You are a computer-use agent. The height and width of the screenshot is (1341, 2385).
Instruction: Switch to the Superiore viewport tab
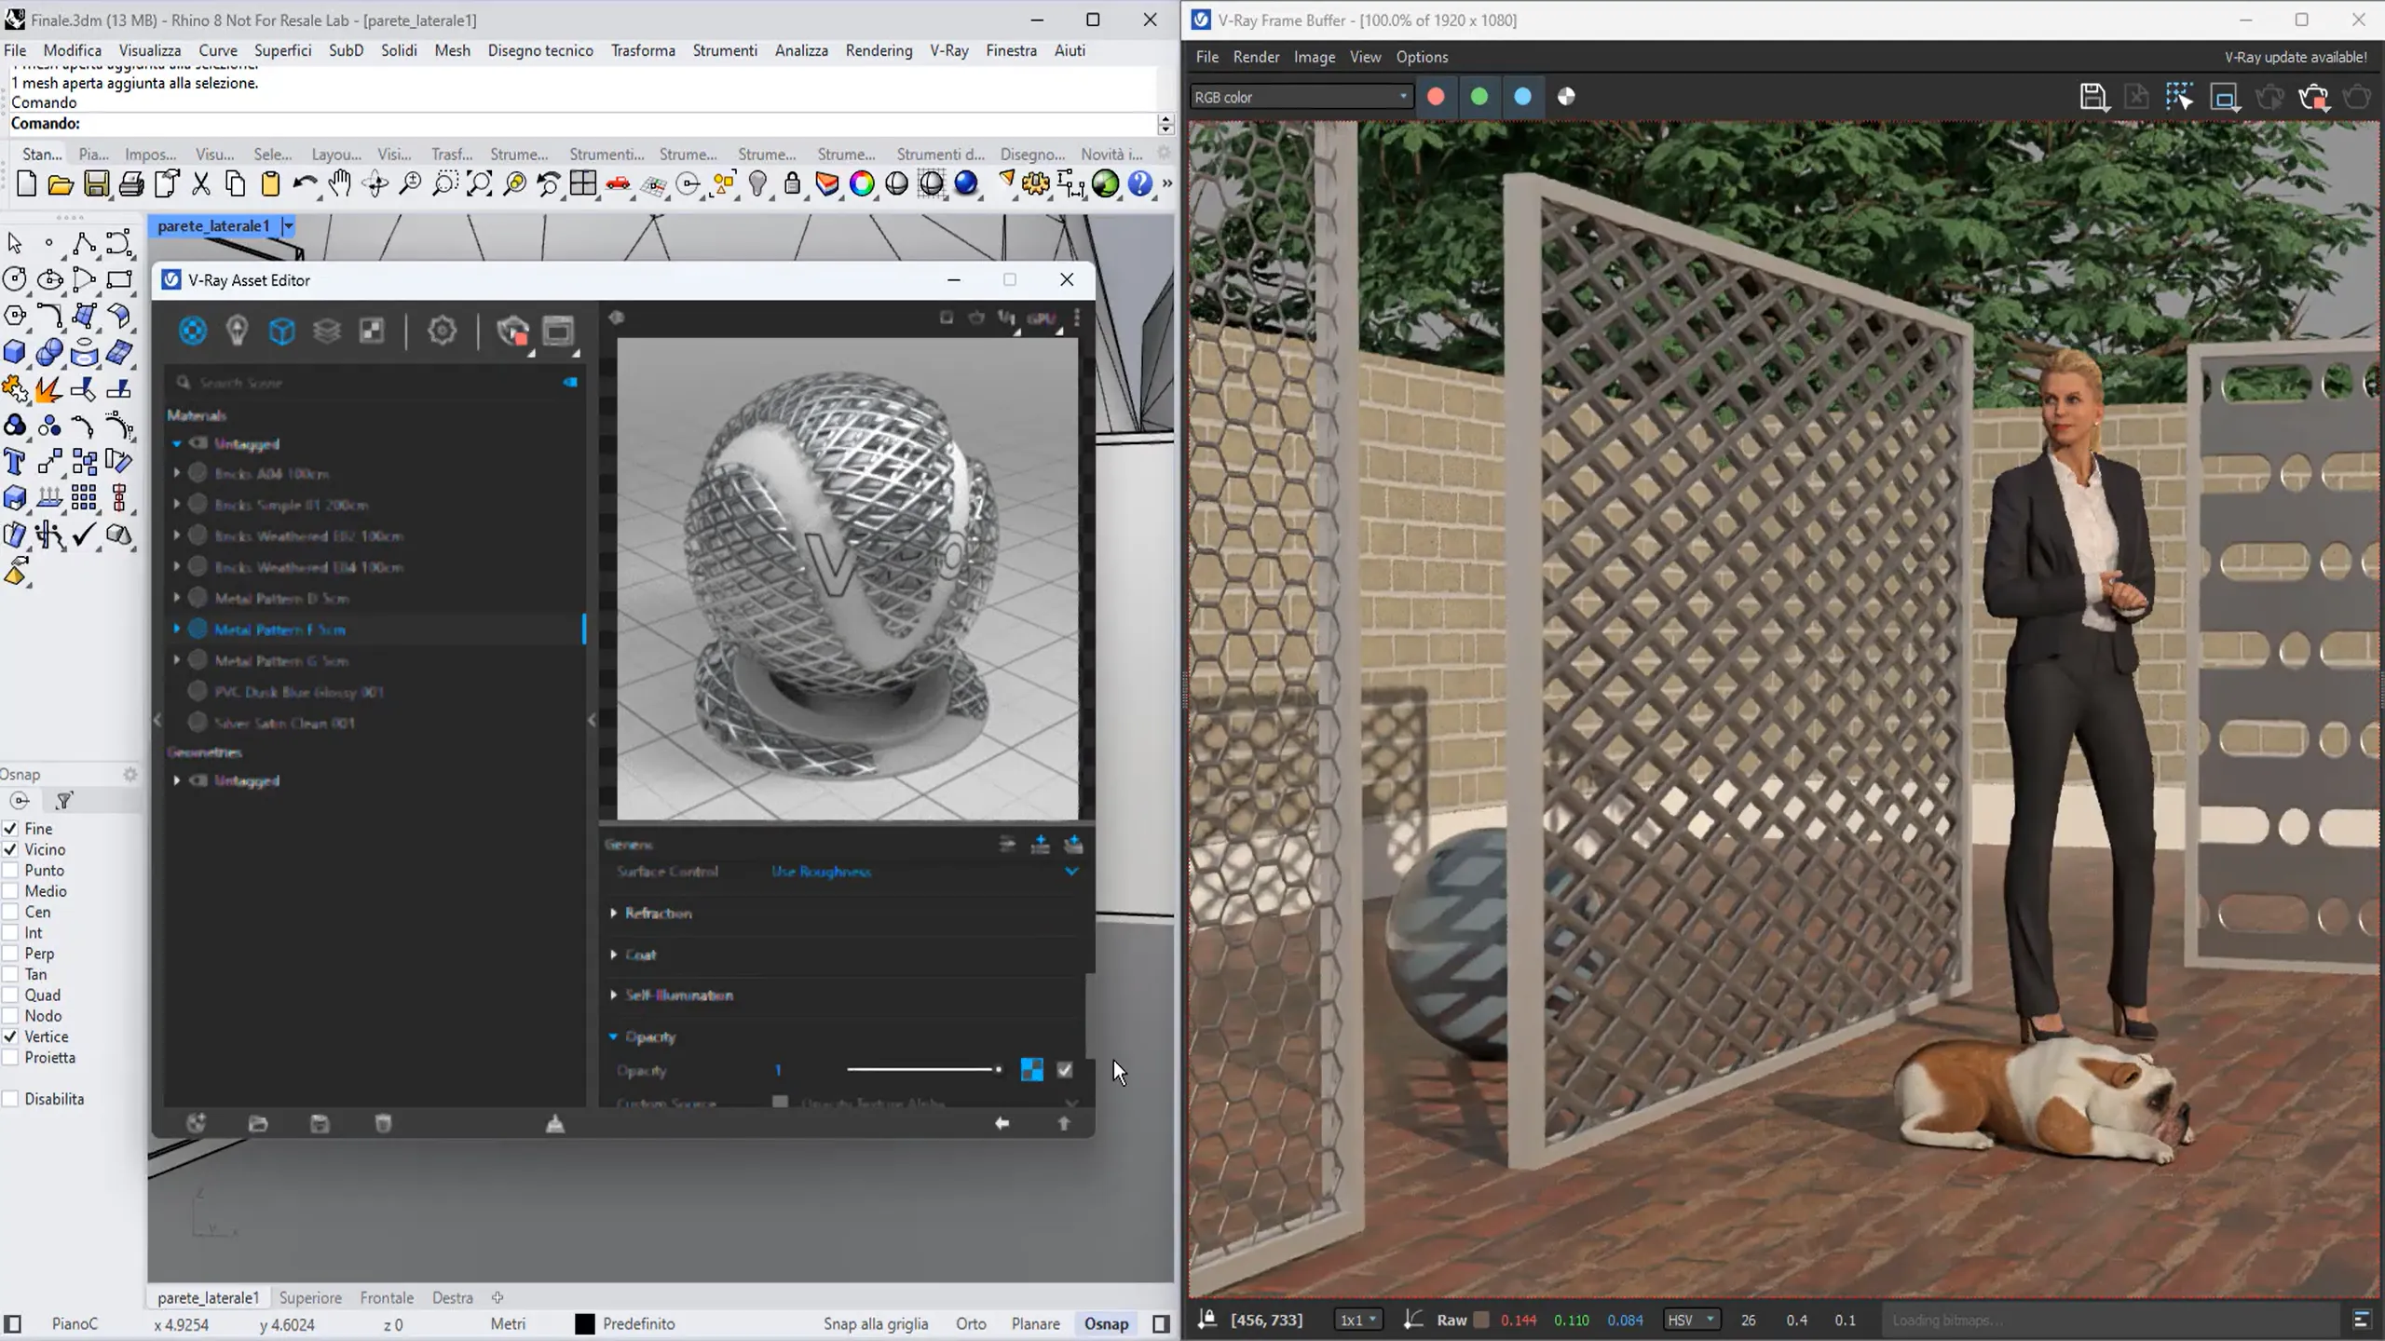[x=309, y=1297]
